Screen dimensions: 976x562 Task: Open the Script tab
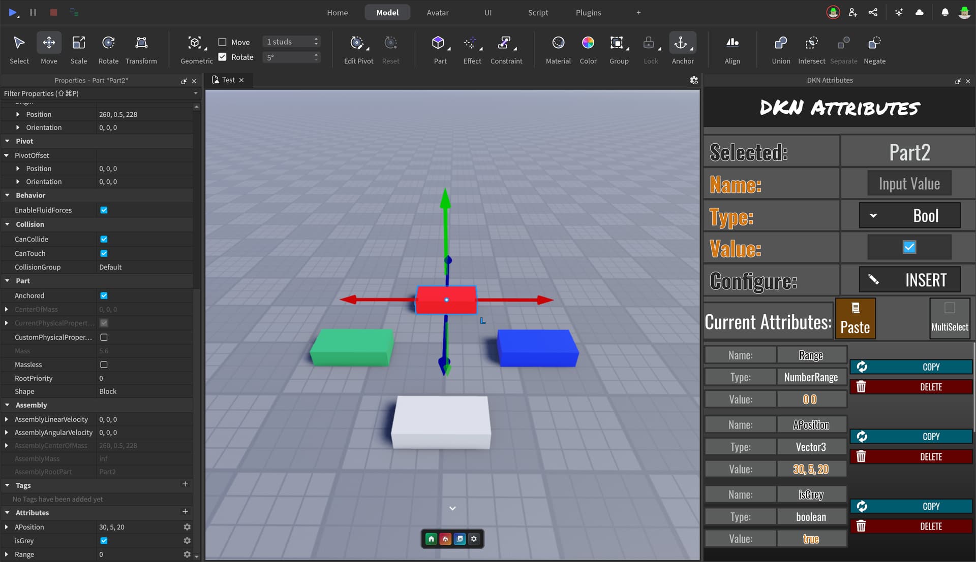(538, 12)
